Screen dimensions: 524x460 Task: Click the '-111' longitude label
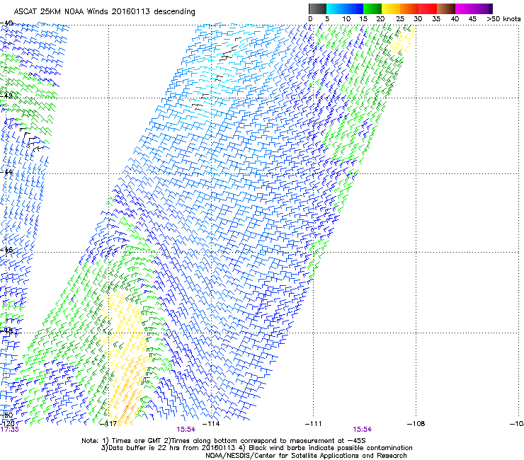tap(313, 424)
